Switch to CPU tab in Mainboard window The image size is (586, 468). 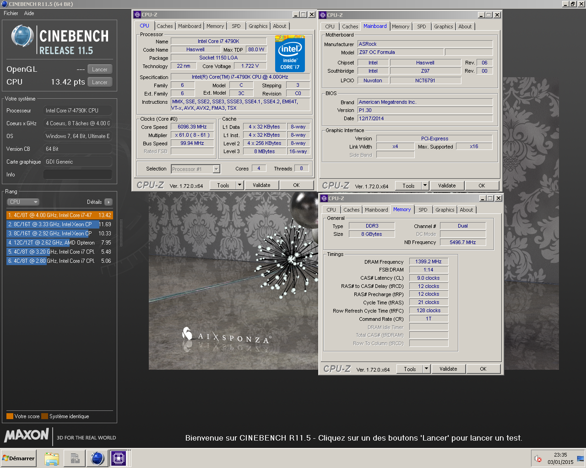pos(330,27)
